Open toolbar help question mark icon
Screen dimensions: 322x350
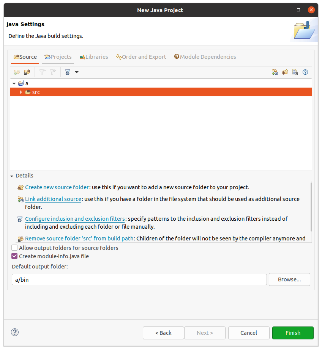305,72
